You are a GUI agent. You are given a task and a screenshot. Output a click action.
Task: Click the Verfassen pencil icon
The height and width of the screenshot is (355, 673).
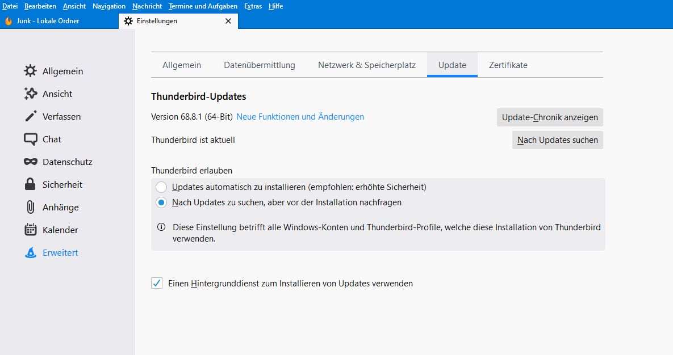coord(30,116)
